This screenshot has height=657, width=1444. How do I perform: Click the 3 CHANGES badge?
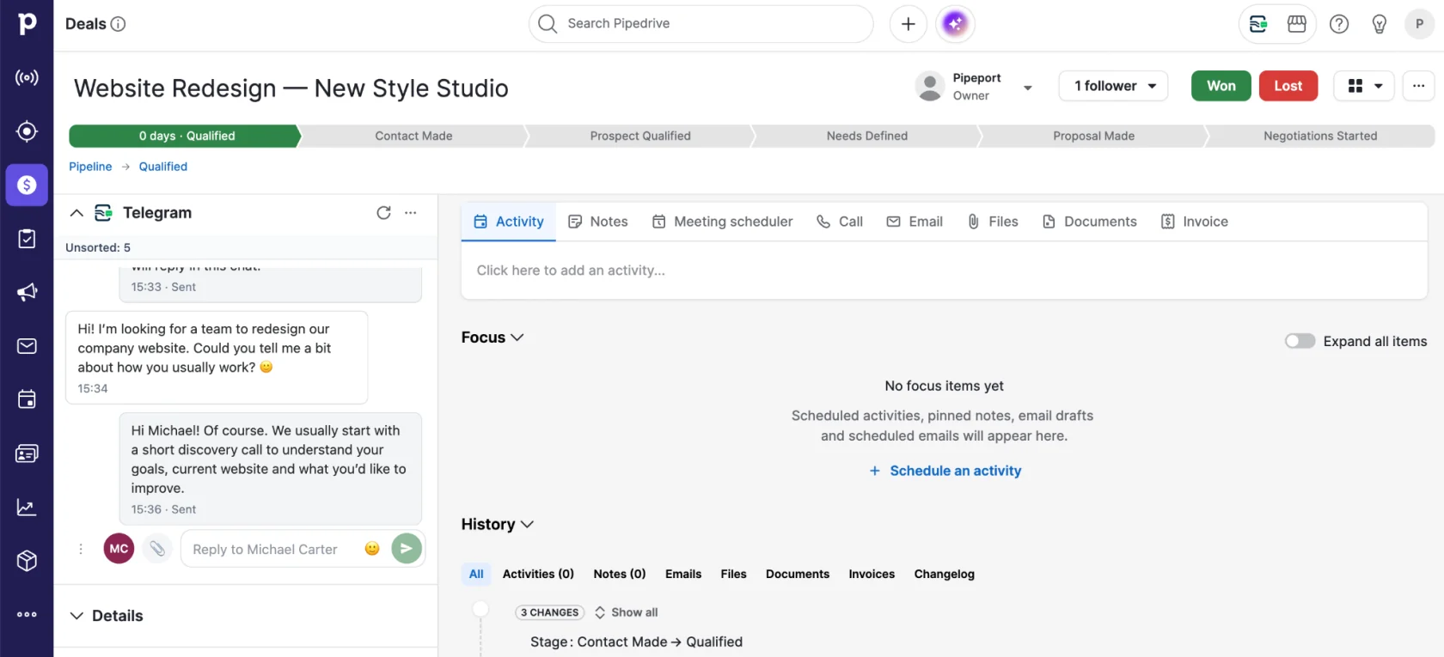tap(549, 612)
